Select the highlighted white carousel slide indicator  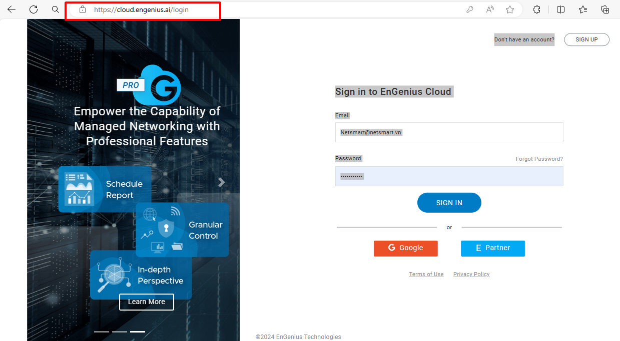pos(138,332)
